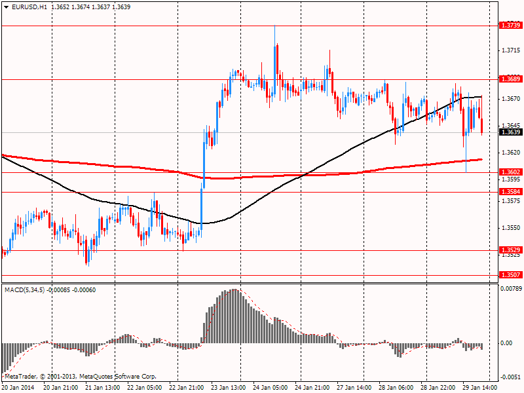The height and width of the screenshot is (393, 524).
Task: Click the 1.3715 price scale value
Action: tap(511, 50)
